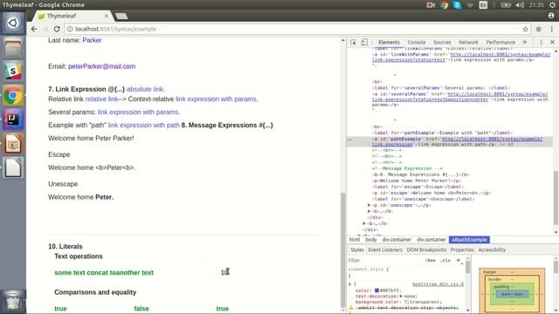The image size is (559, 314).
Task: Select html in the DOM breadcrumb
Action: (x=355, y=240)
